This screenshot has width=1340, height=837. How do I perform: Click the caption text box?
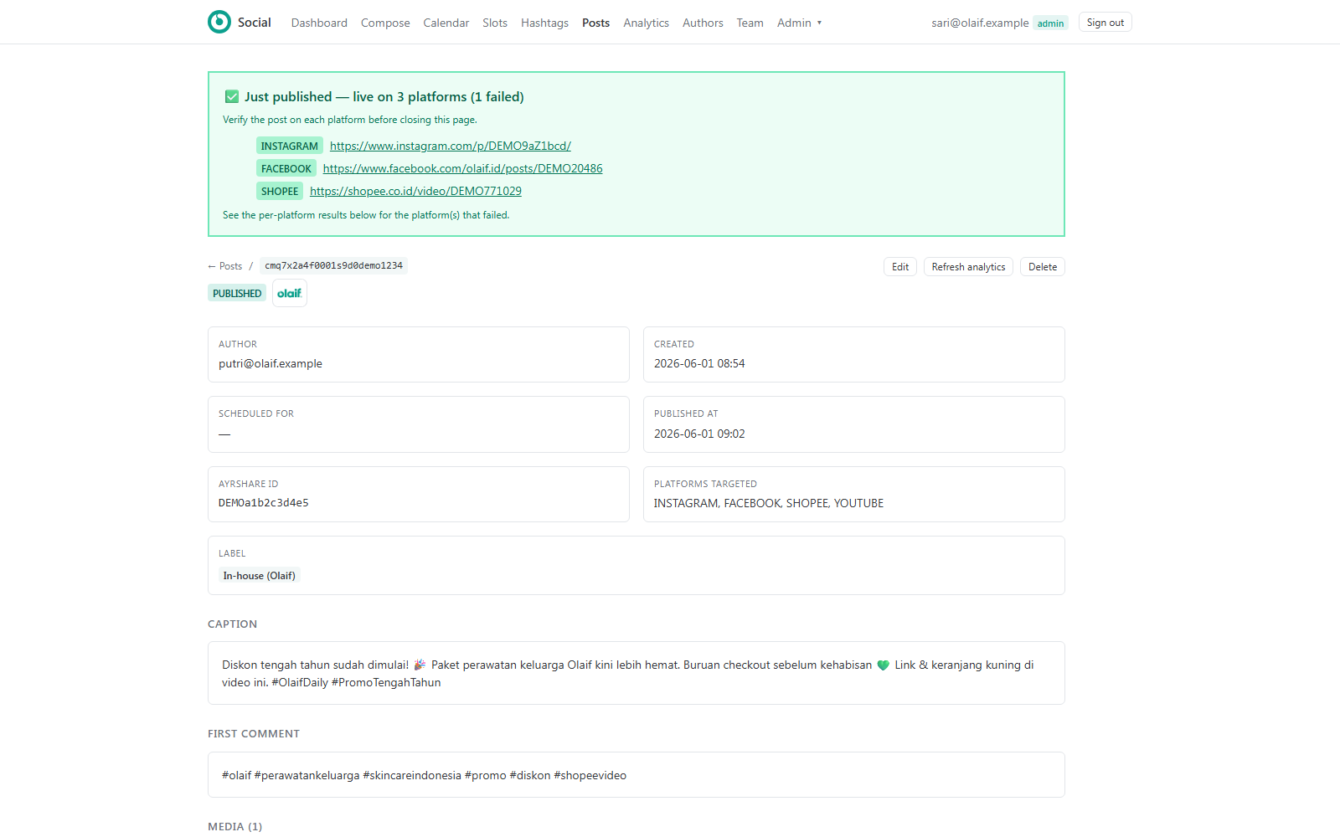[x=636, y=673]
